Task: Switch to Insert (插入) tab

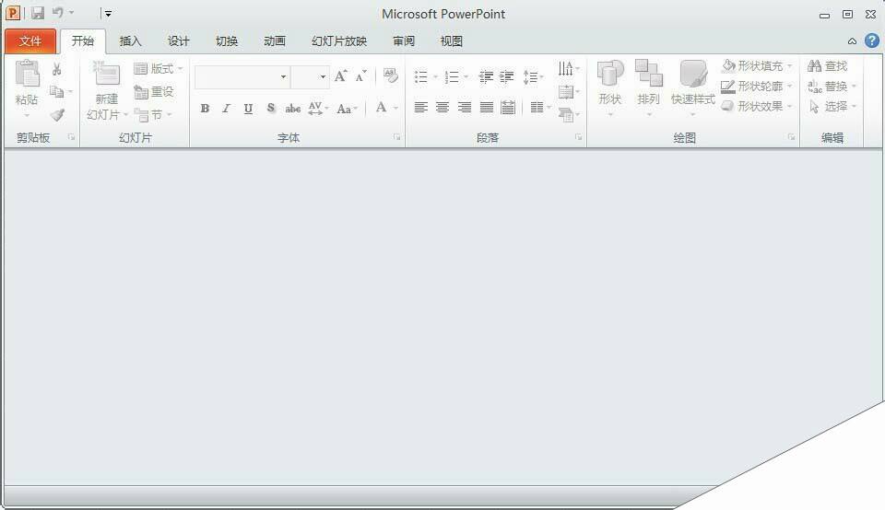Action: coord(130,41)
